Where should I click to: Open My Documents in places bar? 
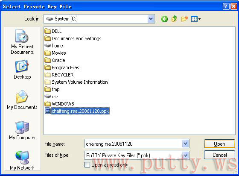pyautogui.click(x=22, y=100)
